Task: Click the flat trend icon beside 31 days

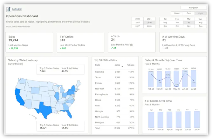Action: tap(163, 48)
